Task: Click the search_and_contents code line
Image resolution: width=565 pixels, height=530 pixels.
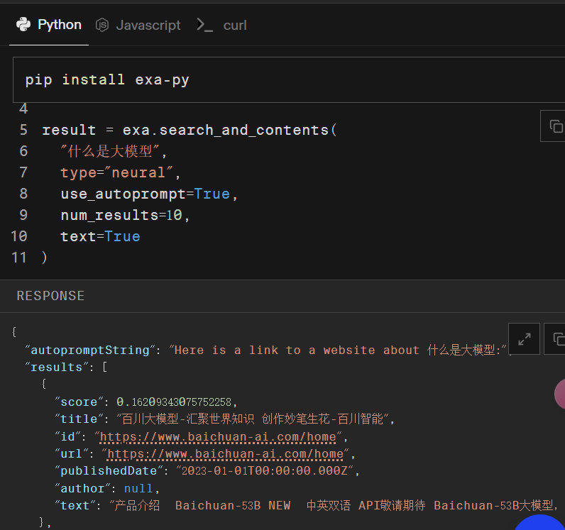Action: click(190, 130)
